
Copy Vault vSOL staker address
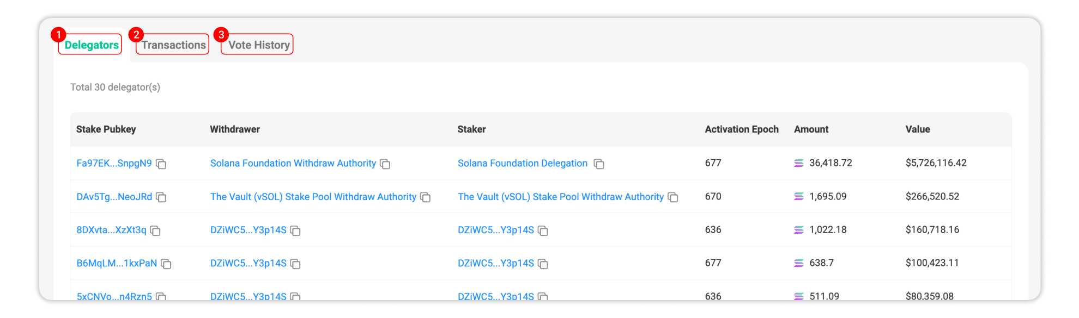673,197
